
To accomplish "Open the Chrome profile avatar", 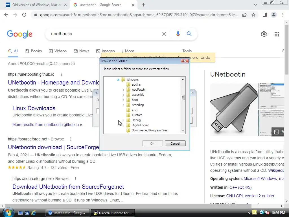I will 274,15.
